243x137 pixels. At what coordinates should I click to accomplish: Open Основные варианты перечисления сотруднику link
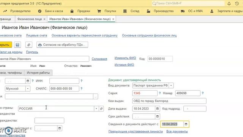pyautogui.click(x=84, y=35)
